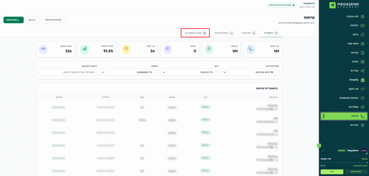369x176 pixels.
Task: Collapse the sidebar with the green chevron
Action: pyautogui.click(x=319, y=145)
